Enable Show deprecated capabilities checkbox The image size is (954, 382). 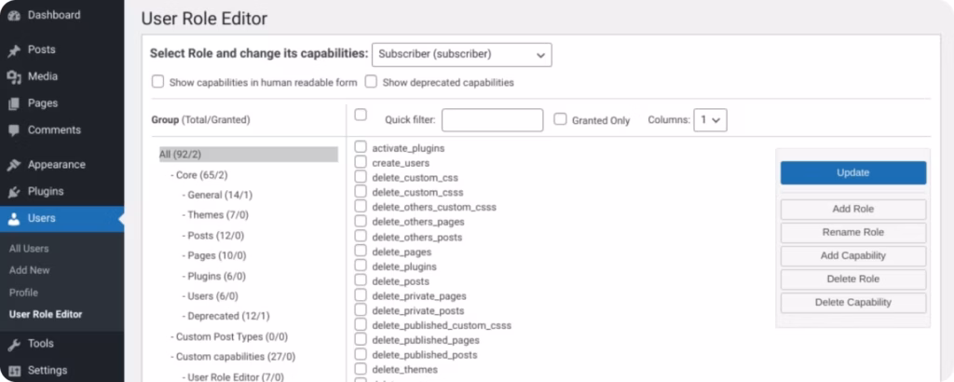pyautogui.click(x=371, y=81)
